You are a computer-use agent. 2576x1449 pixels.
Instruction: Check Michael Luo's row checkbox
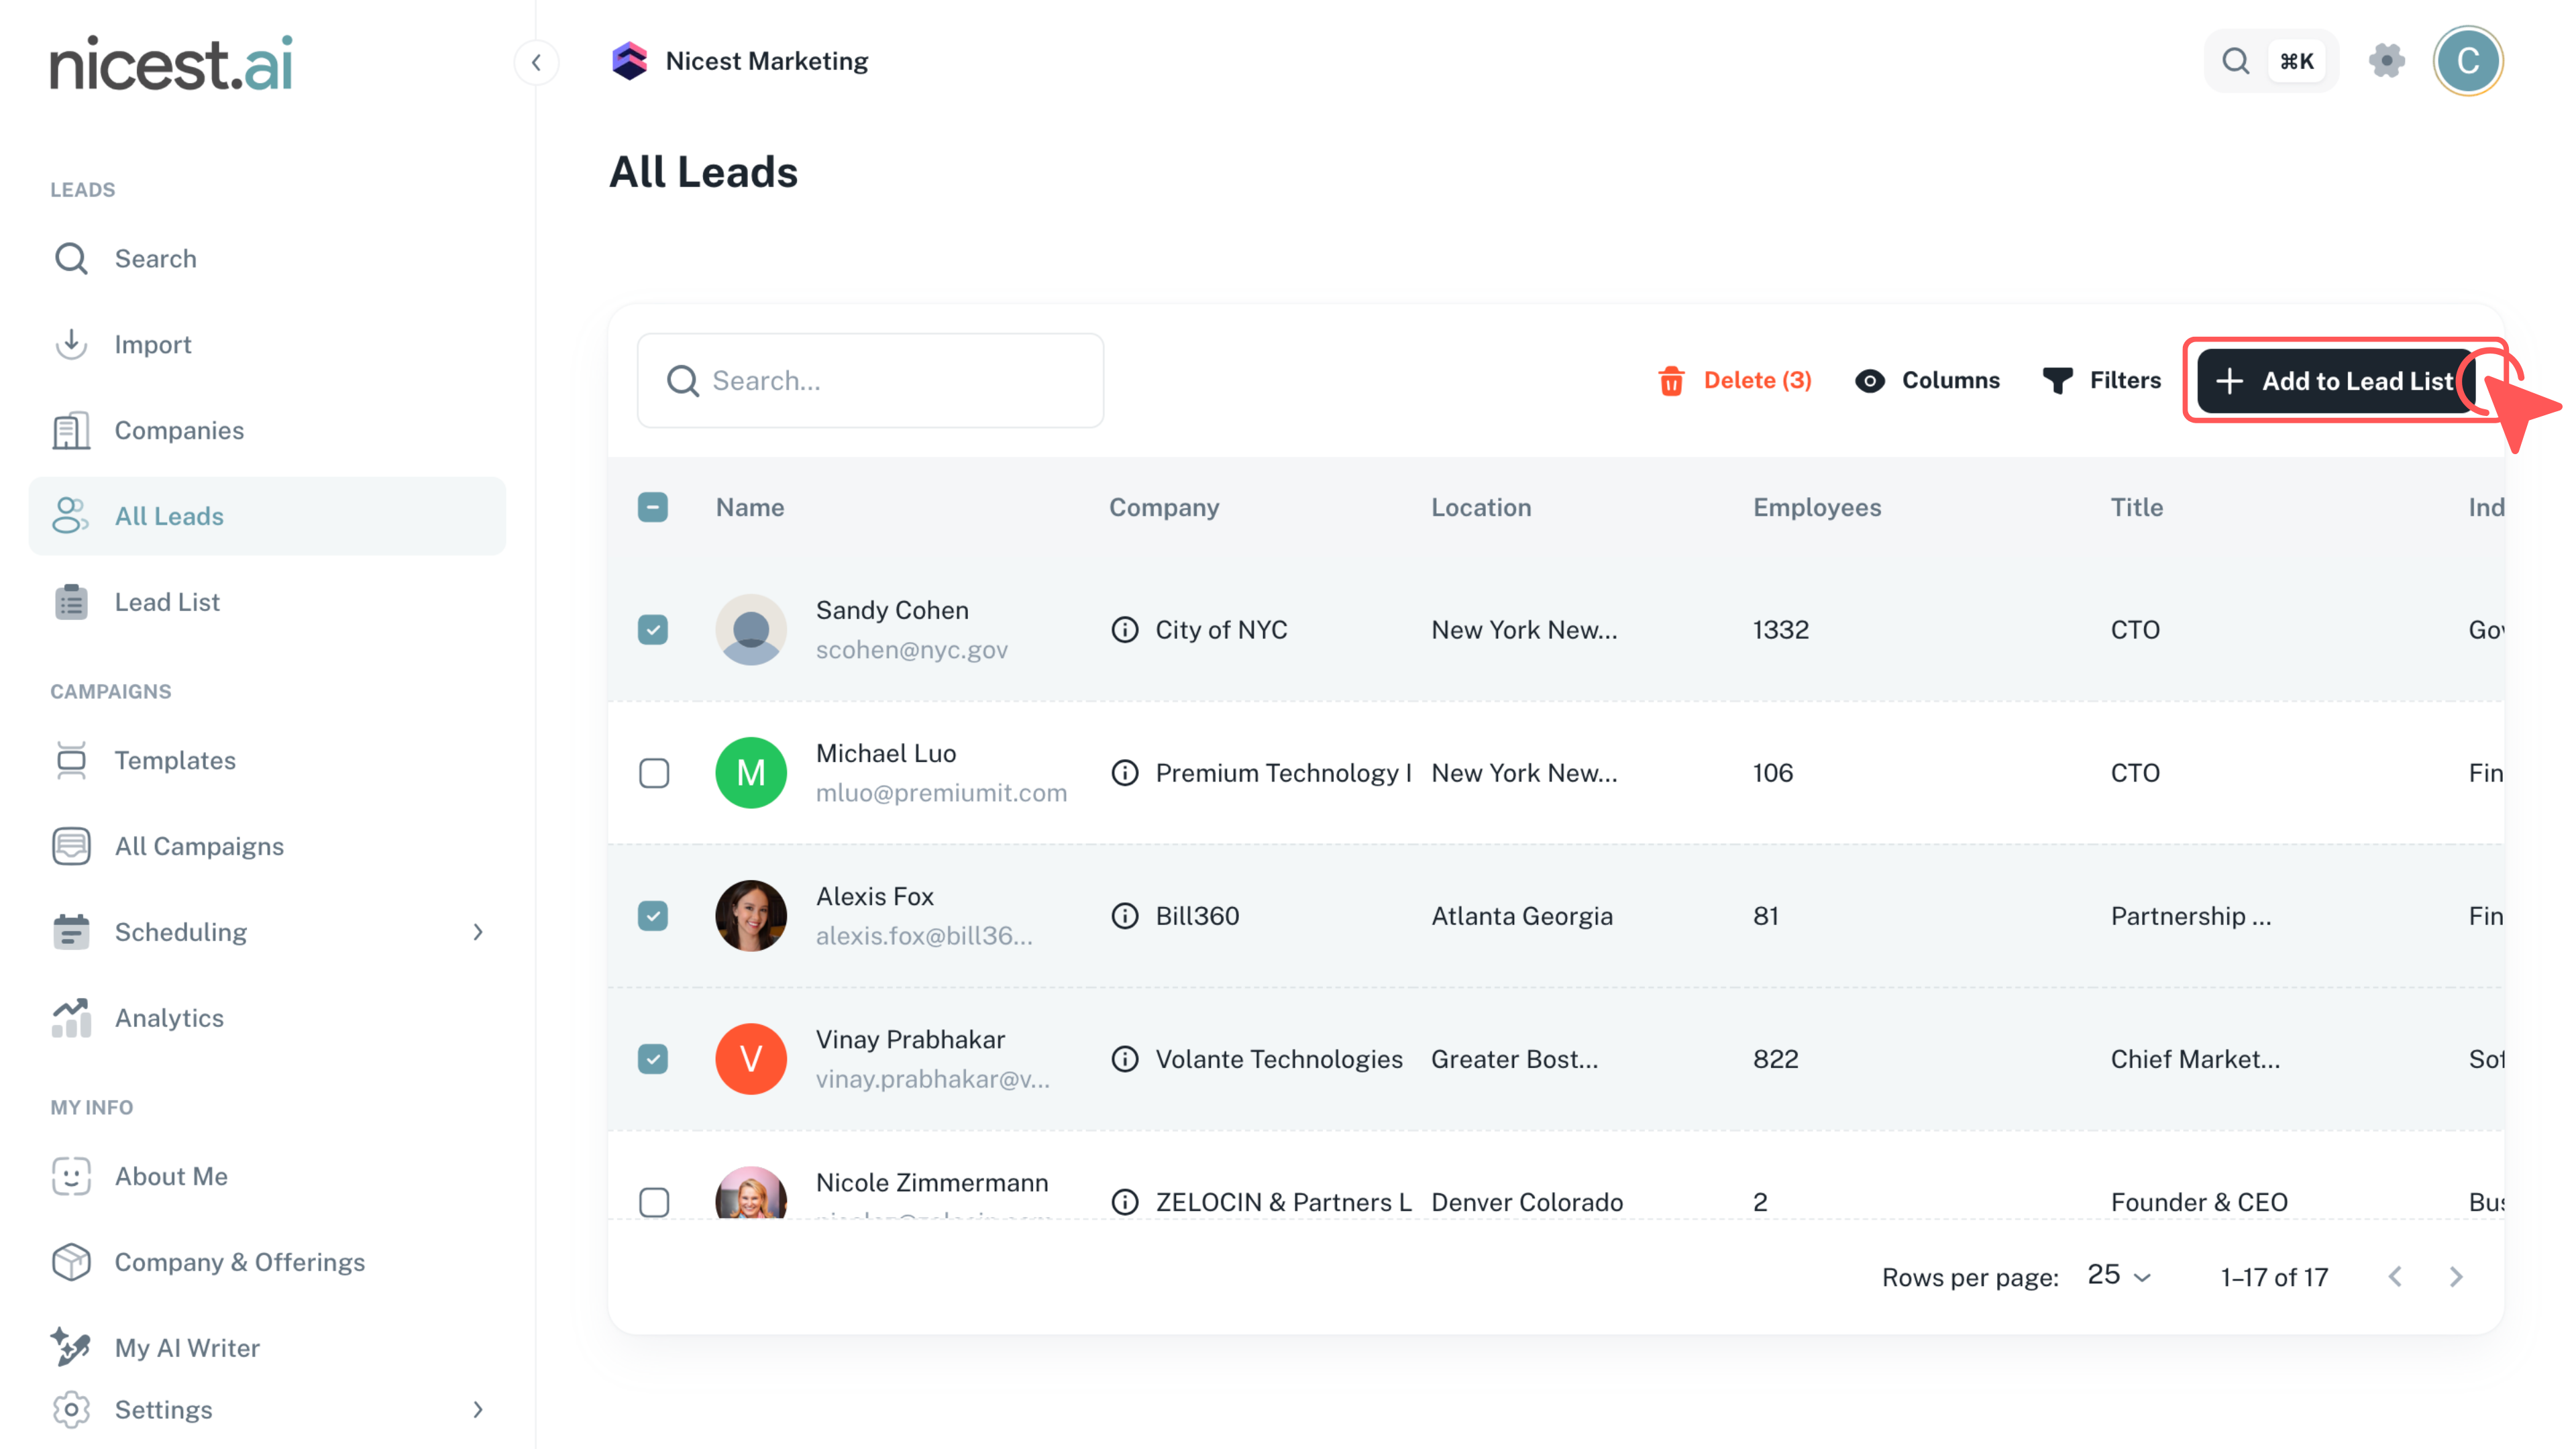[x=653, y=773]
